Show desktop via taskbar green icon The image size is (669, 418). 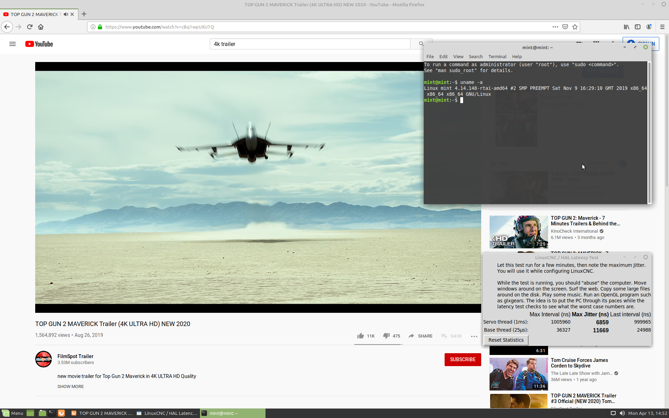click(30, 413)
